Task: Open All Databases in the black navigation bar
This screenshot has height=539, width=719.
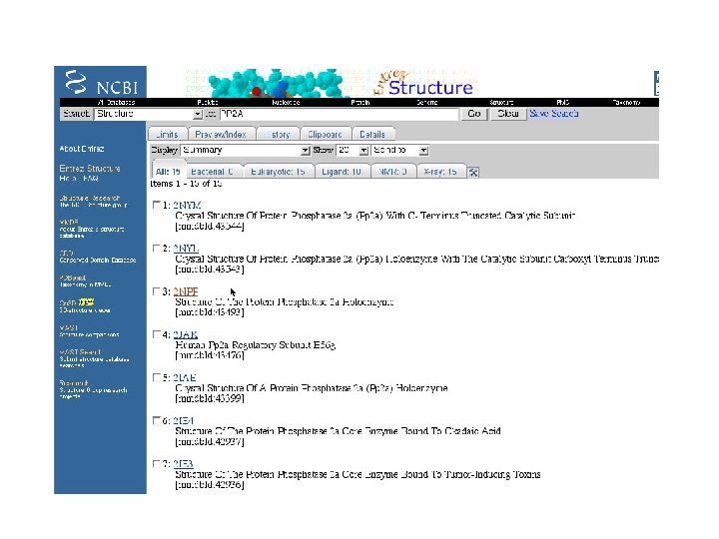Action: point(116,102)
